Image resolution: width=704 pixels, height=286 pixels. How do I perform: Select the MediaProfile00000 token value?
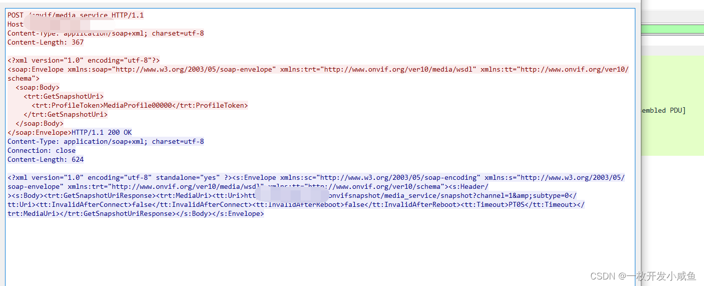tap(137, 105)
